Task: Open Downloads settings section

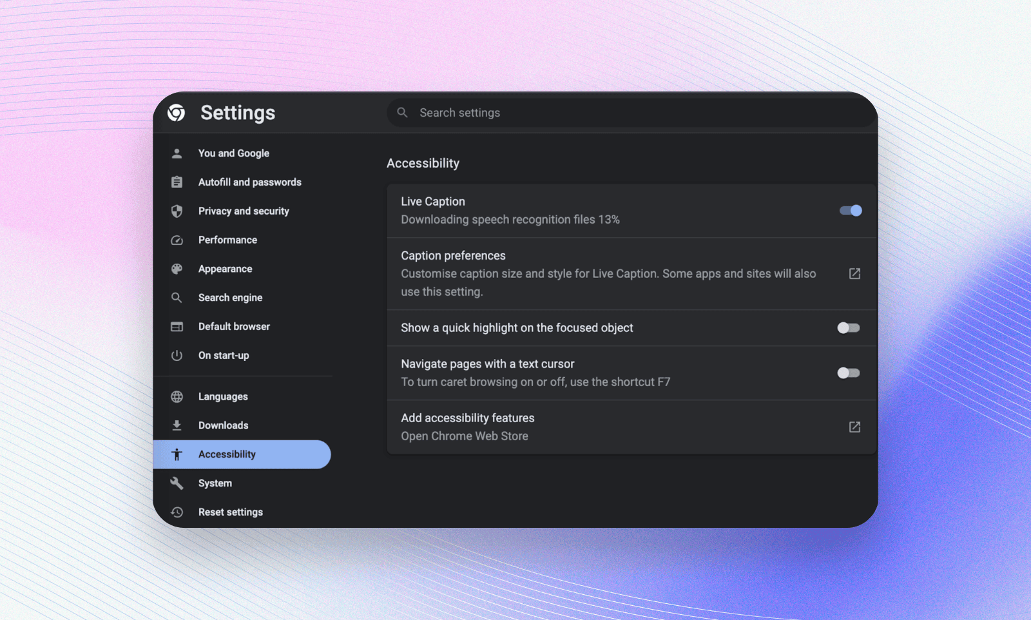Action: tap(242, 425)
